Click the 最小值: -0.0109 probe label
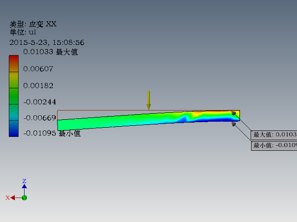297x222 pixels. (x=274, y=145)
